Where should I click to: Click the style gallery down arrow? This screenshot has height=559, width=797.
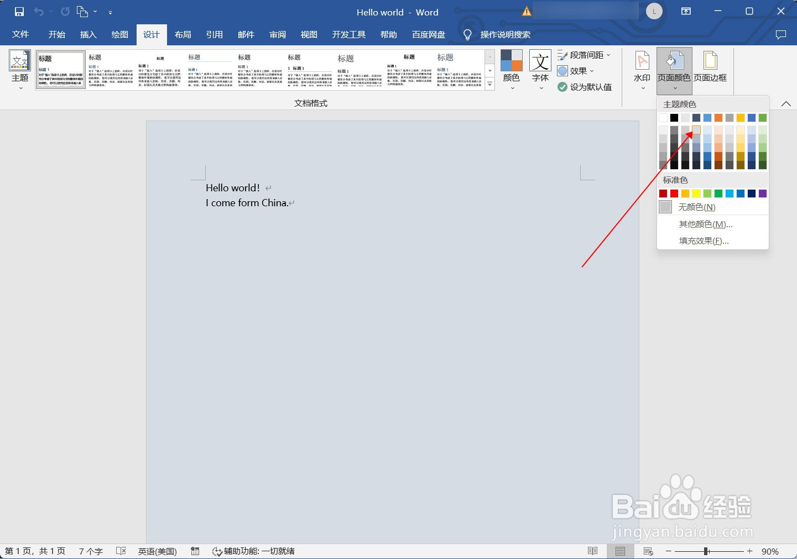pos(489,71)
